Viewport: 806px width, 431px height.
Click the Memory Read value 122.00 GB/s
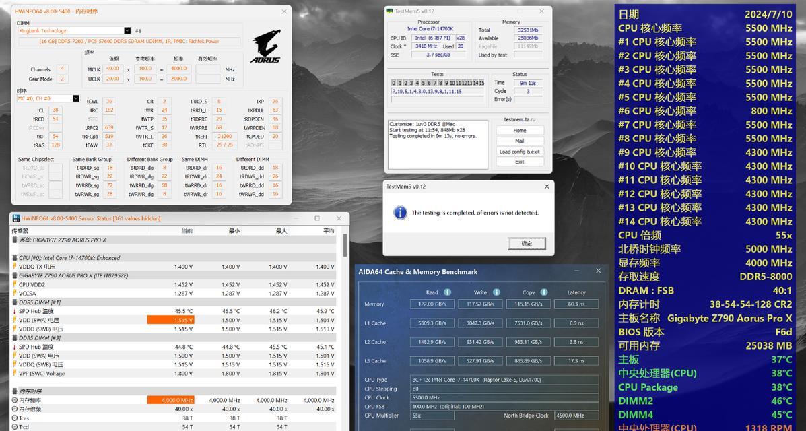pyautogui.click(x=432, y=304)
